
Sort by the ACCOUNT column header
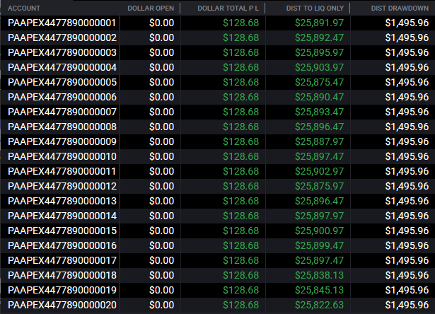[x=24, y=8]
